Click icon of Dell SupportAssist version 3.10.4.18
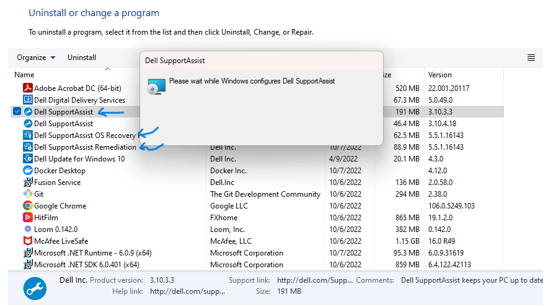This screenshot has width=543, height=305. click(x=28, y=124)
